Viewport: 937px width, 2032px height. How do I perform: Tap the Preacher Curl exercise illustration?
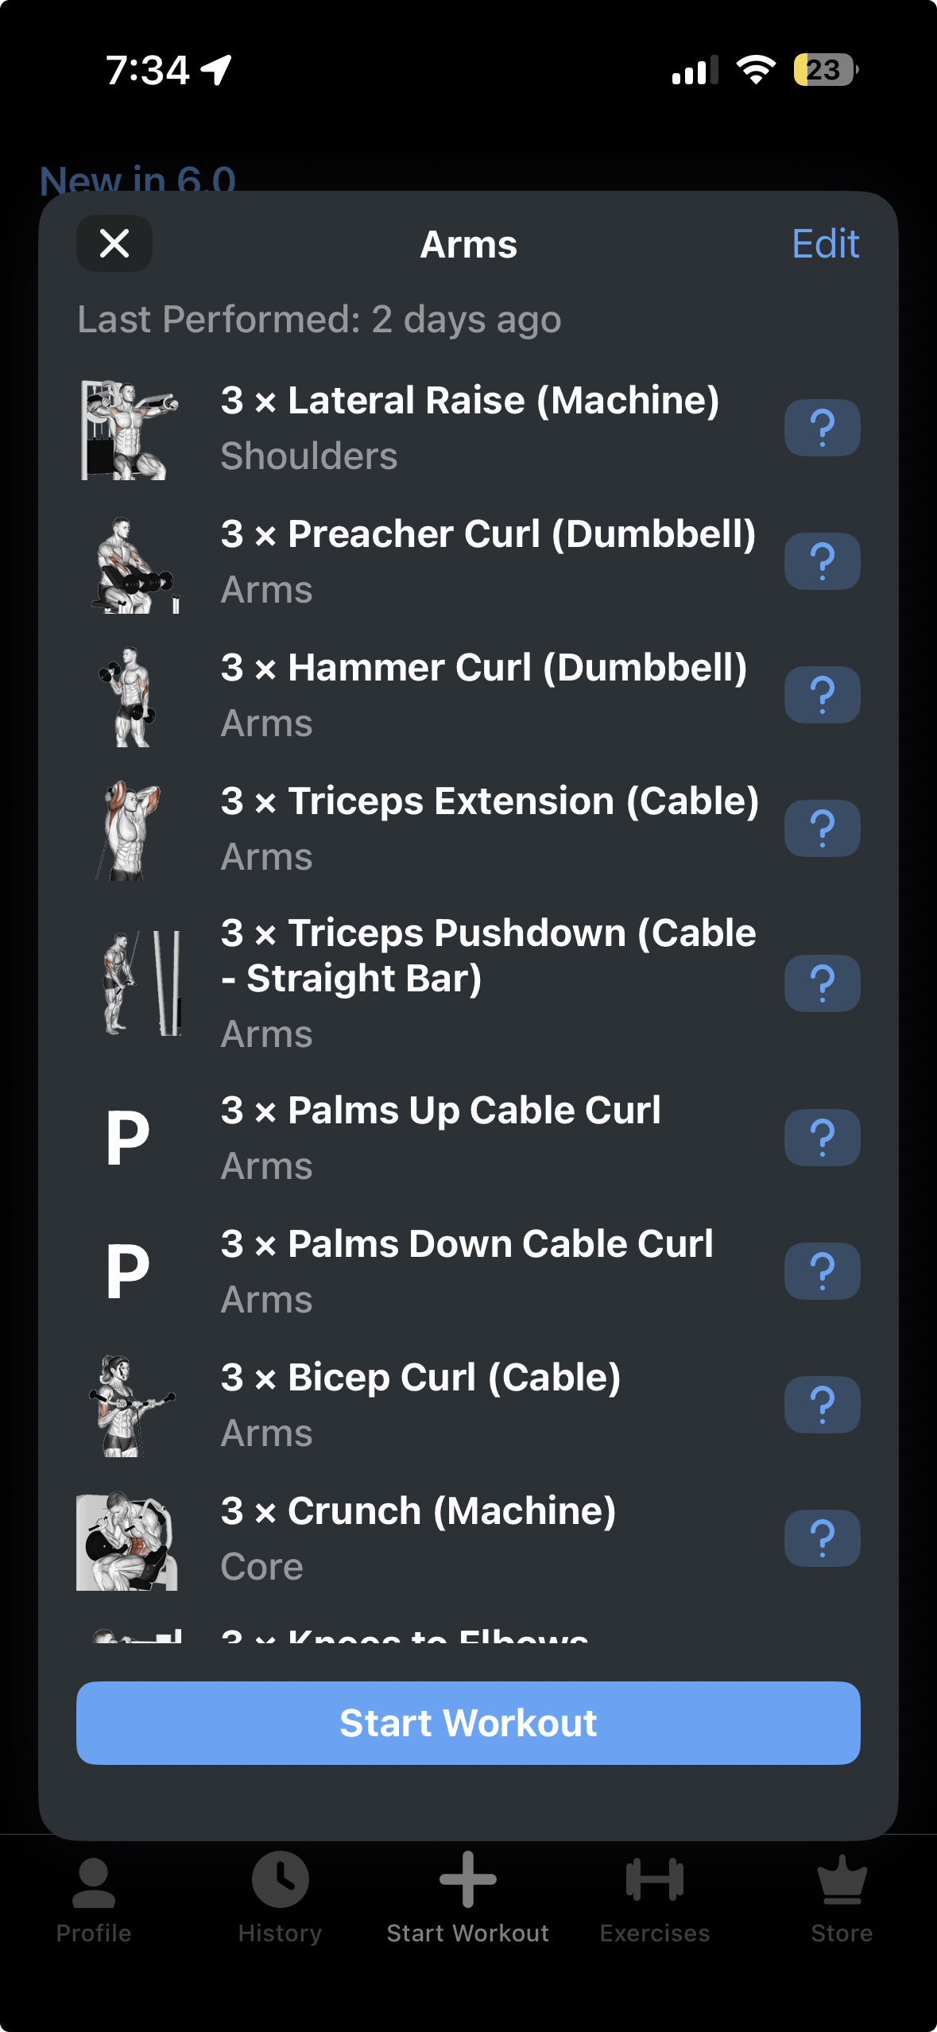(x=133, y=564)
